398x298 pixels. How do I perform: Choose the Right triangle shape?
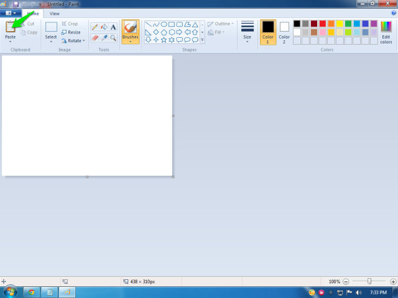[148, 32]
